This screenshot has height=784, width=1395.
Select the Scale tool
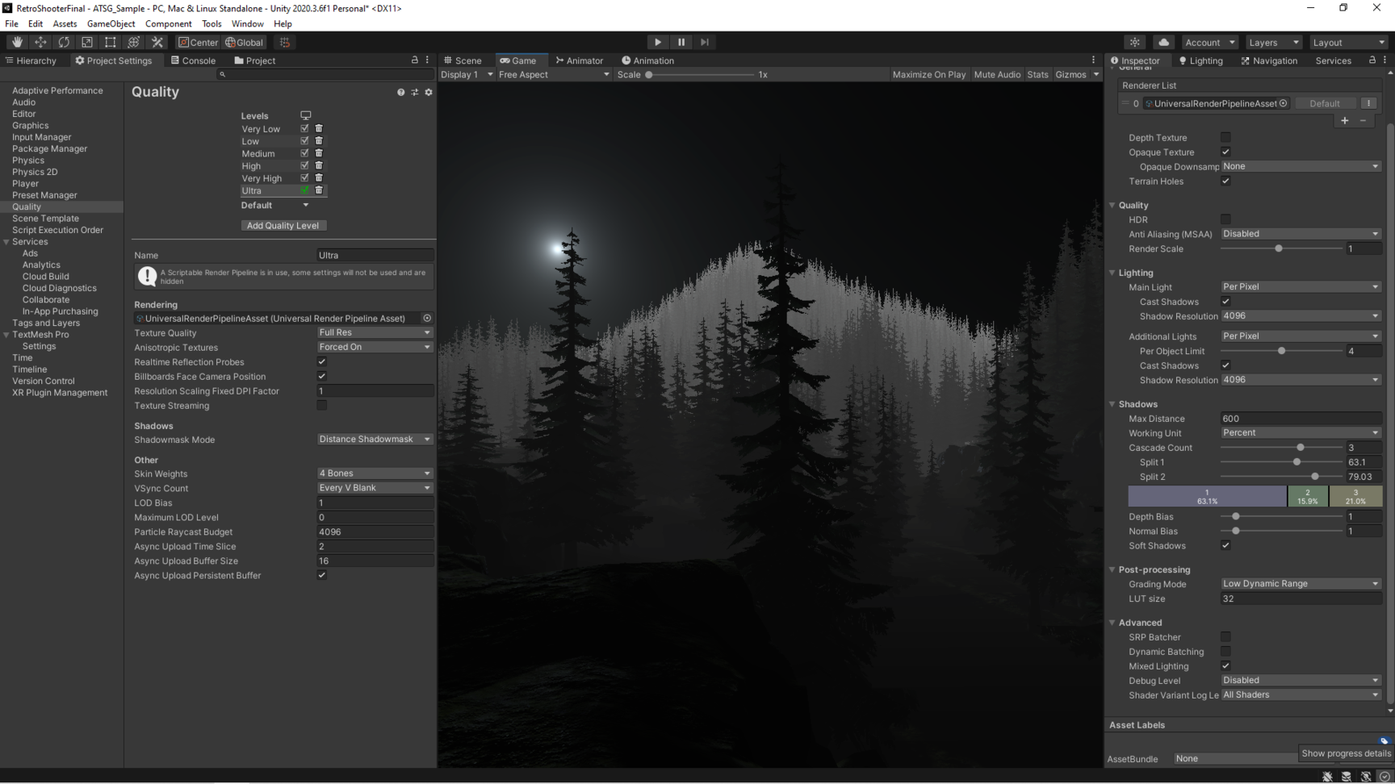tap(87, 42)
